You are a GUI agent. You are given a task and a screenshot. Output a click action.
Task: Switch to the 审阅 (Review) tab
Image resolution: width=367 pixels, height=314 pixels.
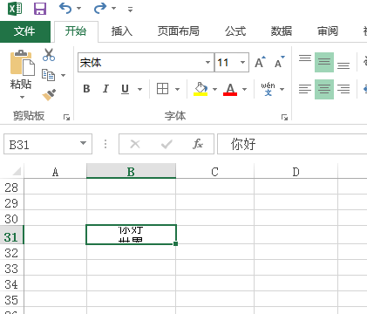tap(328, 31)
